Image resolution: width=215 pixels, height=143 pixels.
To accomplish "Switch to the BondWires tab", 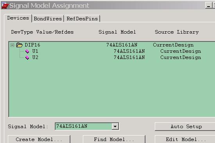I will (x=48, y=18).
